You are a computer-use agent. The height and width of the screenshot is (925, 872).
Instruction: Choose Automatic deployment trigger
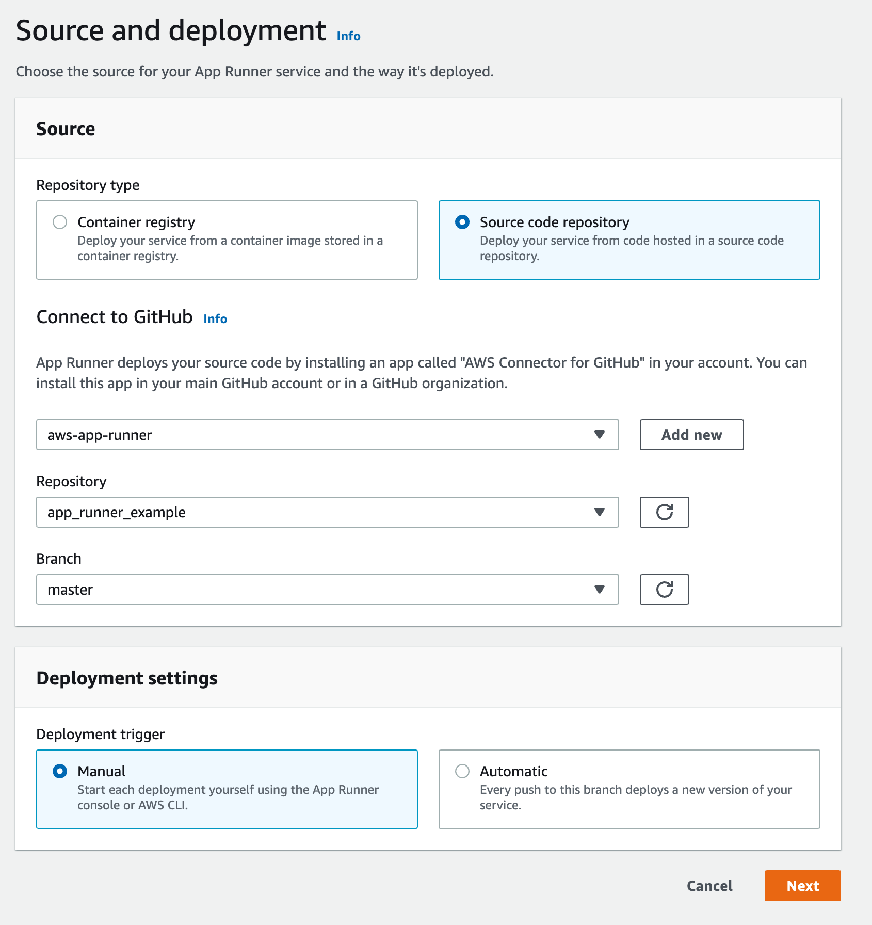tap(462, 772)
